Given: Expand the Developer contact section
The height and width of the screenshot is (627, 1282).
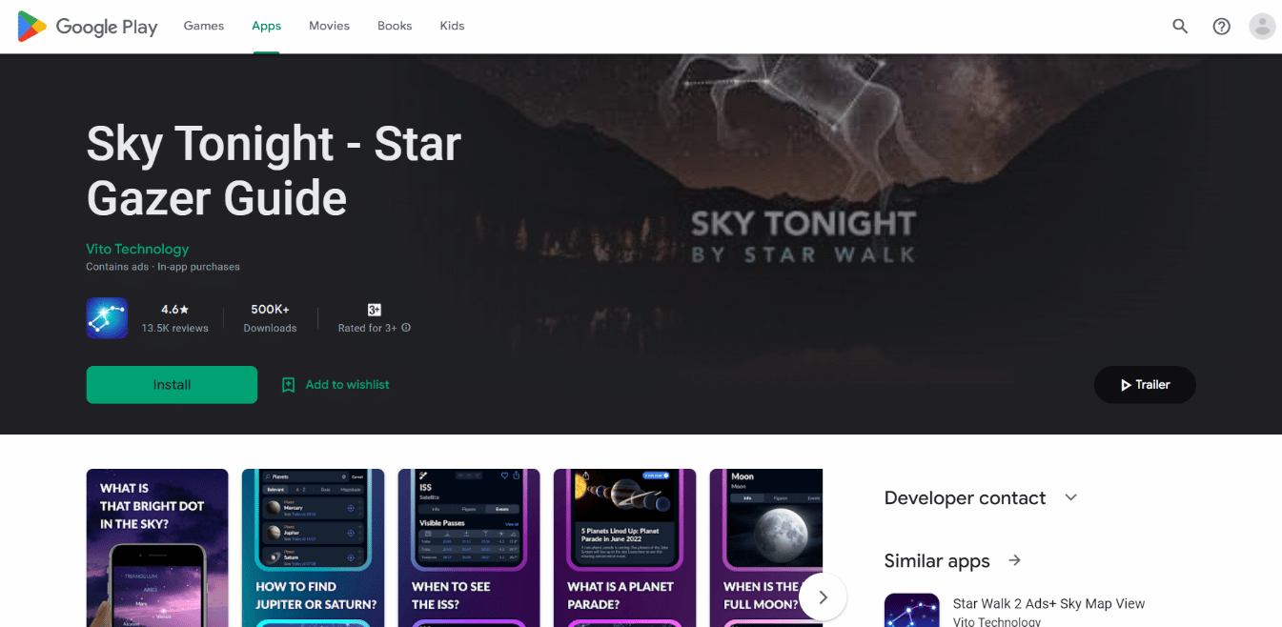Looking at the screenshot, I should (x=1071, y=497).
